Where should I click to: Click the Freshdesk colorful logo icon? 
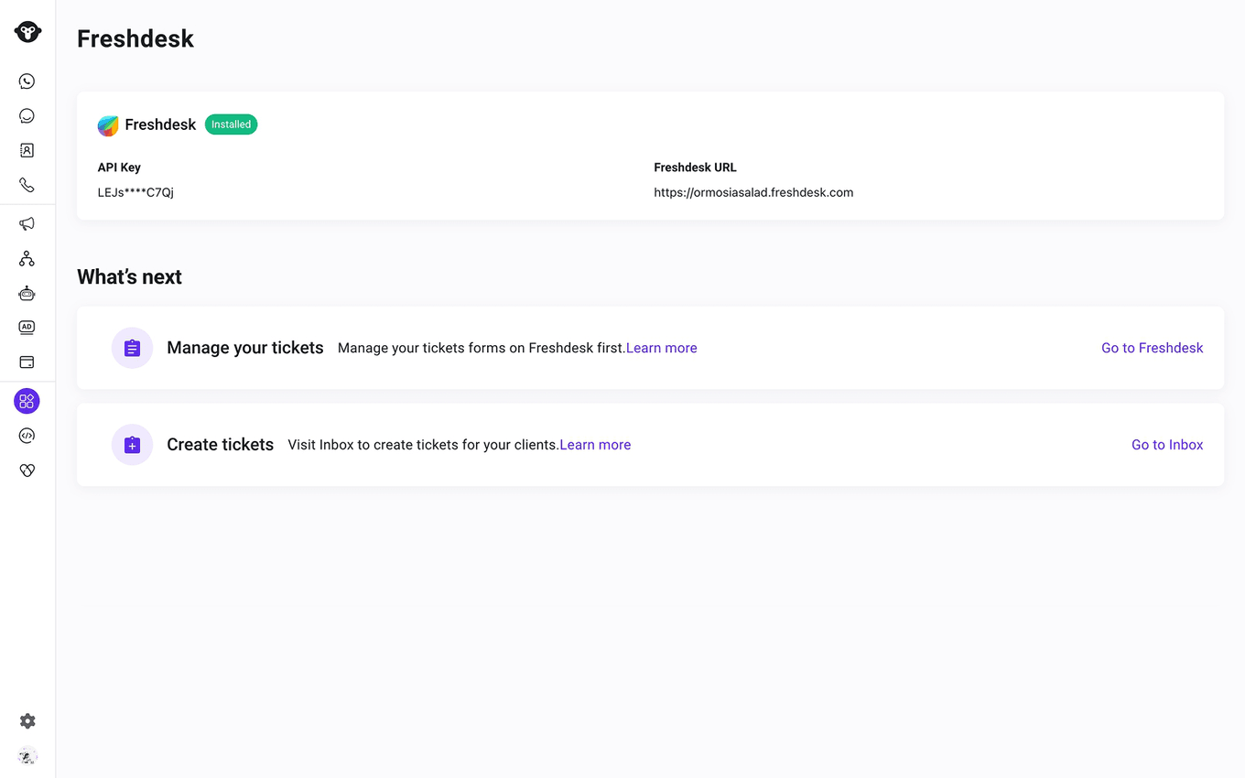[108, 125]
